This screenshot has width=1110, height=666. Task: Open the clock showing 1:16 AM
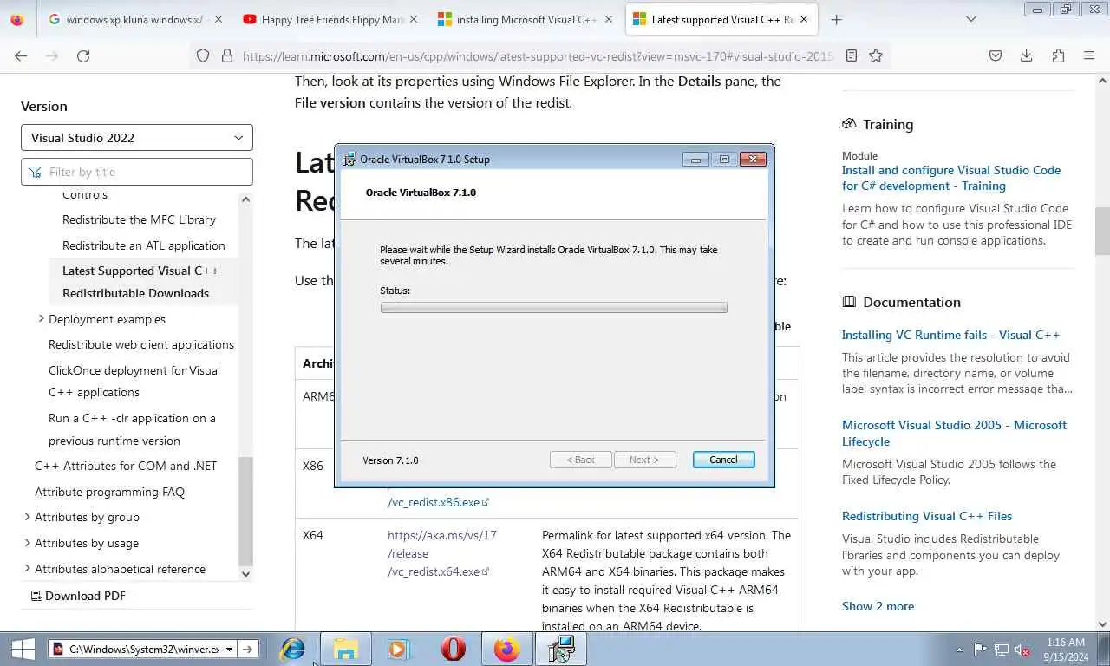(x=1065, y=649)
